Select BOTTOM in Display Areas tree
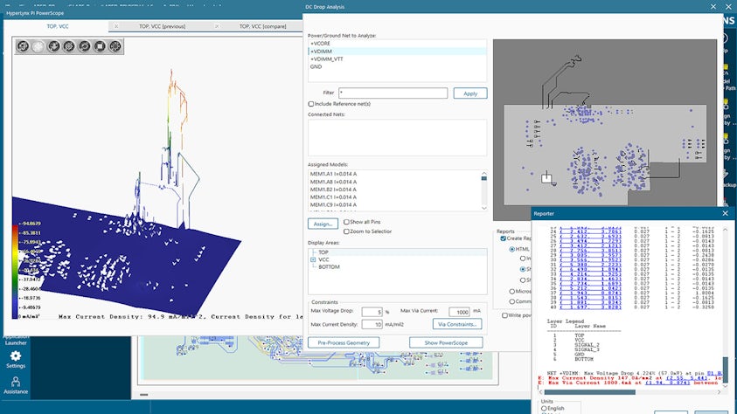737x414 pixels. [329, 266]
